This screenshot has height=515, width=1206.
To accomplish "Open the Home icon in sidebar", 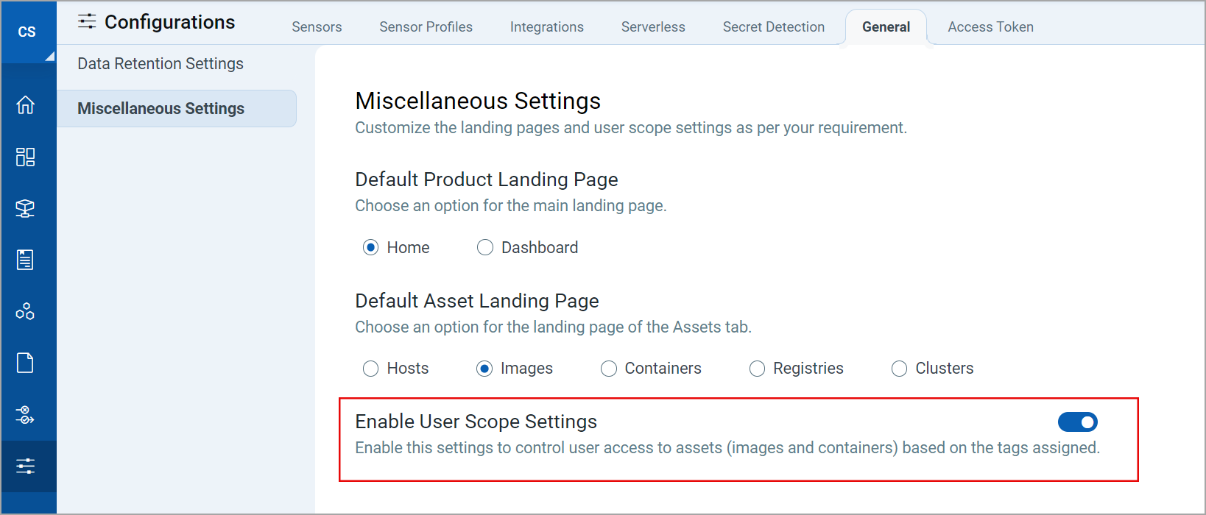I will (x=26, y=105).
